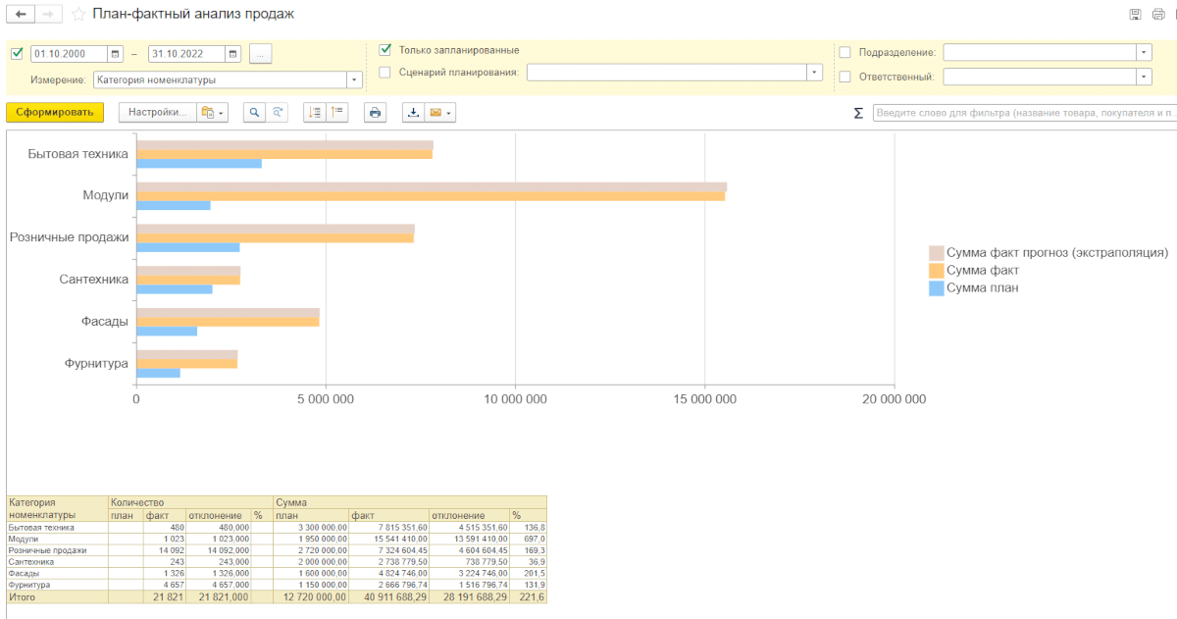
Task: Click the sigma sum icon
Action: point(858,113)
